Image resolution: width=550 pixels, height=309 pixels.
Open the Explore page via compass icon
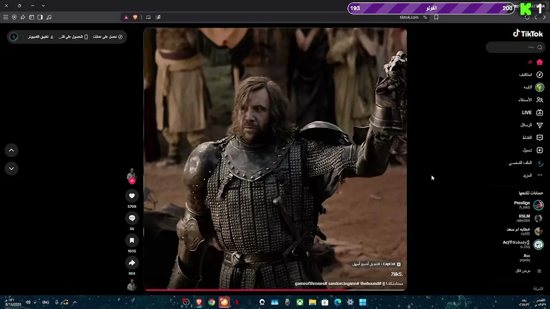pos(540,75)
